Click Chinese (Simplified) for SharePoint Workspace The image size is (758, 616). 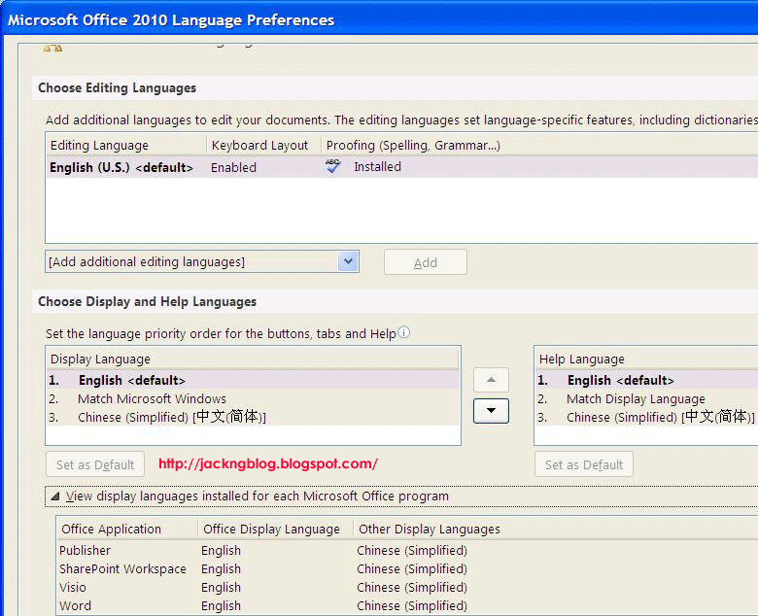coord(412,568)
